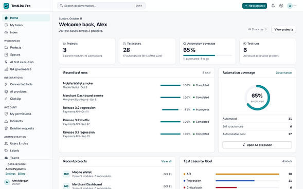This screenshot has width=303, height=189.
Task: Click the TestLink Pro logo icon
Action: pyautogui.click(x=6, y=6)
